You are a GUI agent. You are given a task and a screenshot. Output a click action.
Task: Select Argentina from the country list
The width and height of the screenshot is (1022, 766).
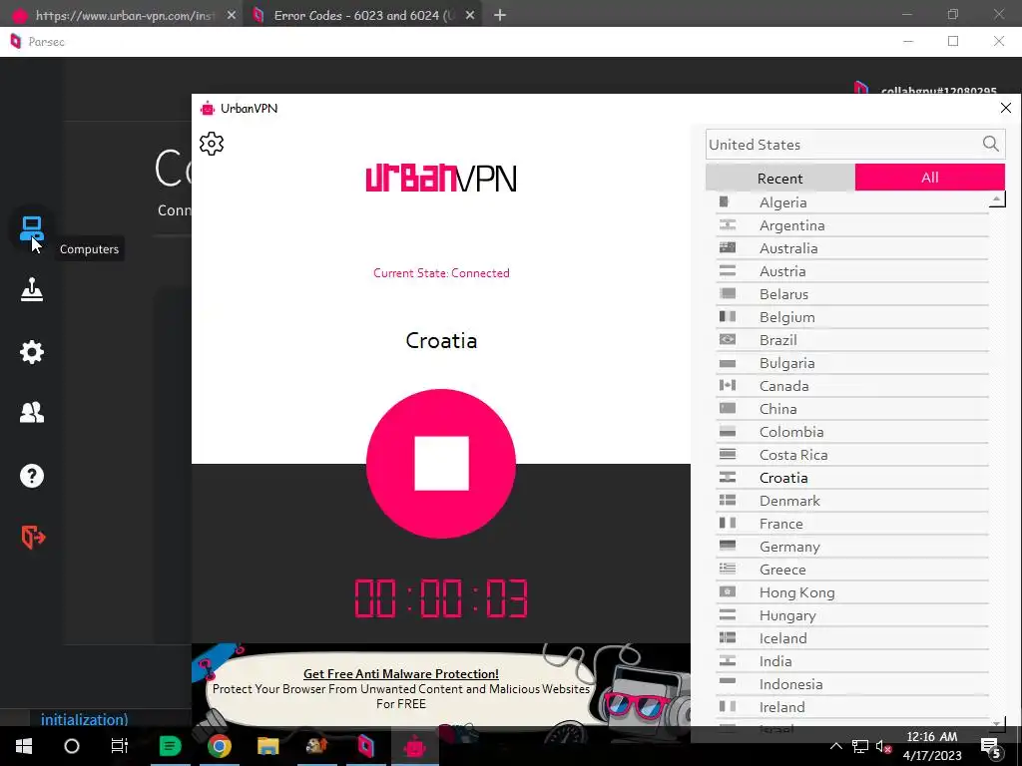(852, 225)
